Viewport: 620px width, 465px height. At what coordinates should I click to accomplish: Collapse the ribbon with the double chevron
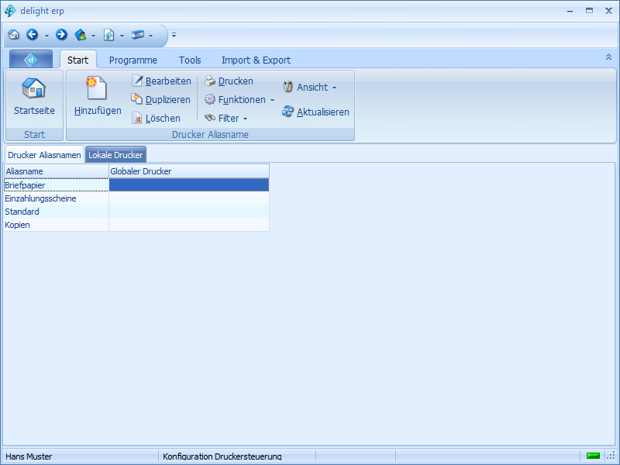[608, 57]
